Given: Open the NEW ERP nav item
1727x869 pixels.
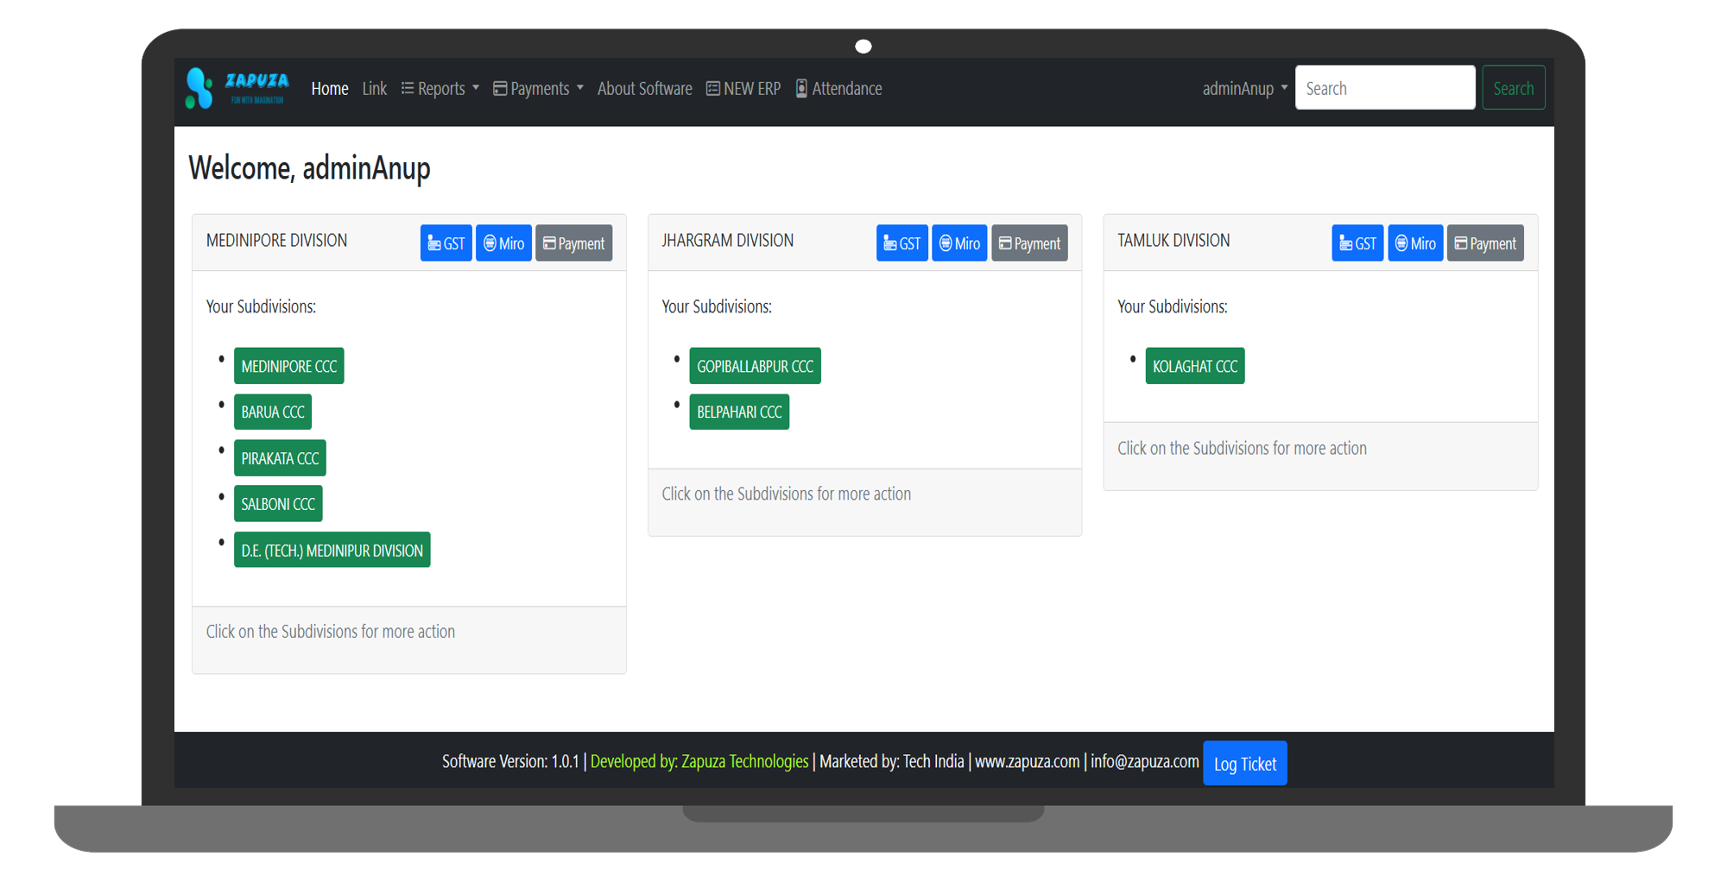Looking at the screenshot, I should (x=743, y=88).
